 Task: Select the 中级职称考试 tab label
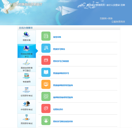(x=27, y=110)
